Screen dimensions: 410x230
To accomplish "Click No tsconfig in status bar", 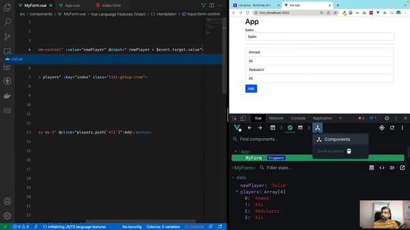I will pos(132,227).
